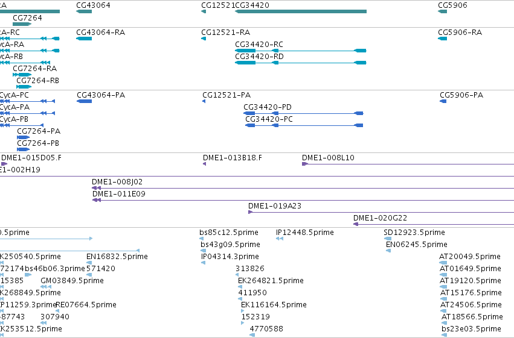Select the CG5906 gene label
The width and height of the screenshot is (514, 338).
tap(453, 5)
